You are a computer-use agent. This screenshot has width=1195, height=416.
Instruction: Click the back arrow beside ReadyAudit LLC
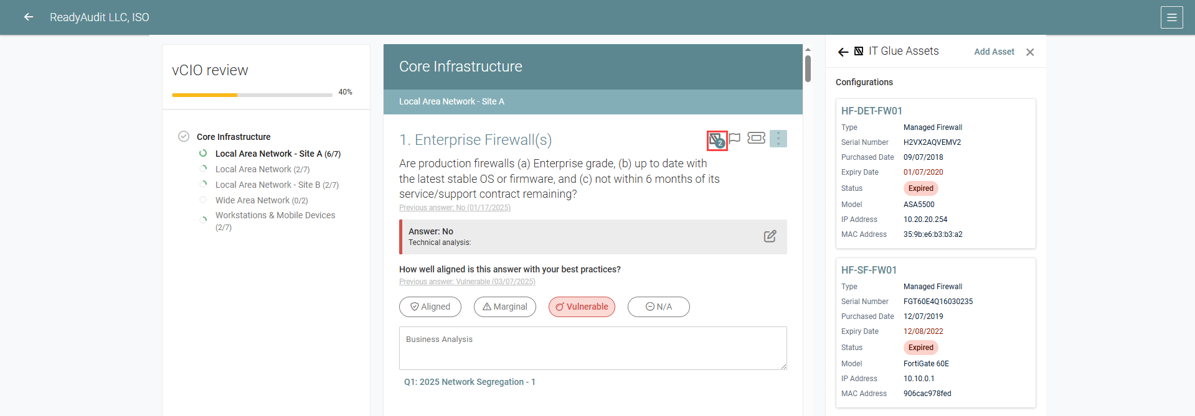click(x=29, y=17)
